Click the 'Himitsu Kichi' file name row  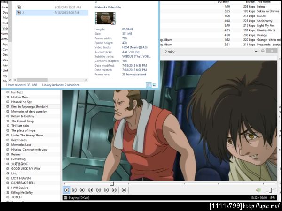pos(266,30)
